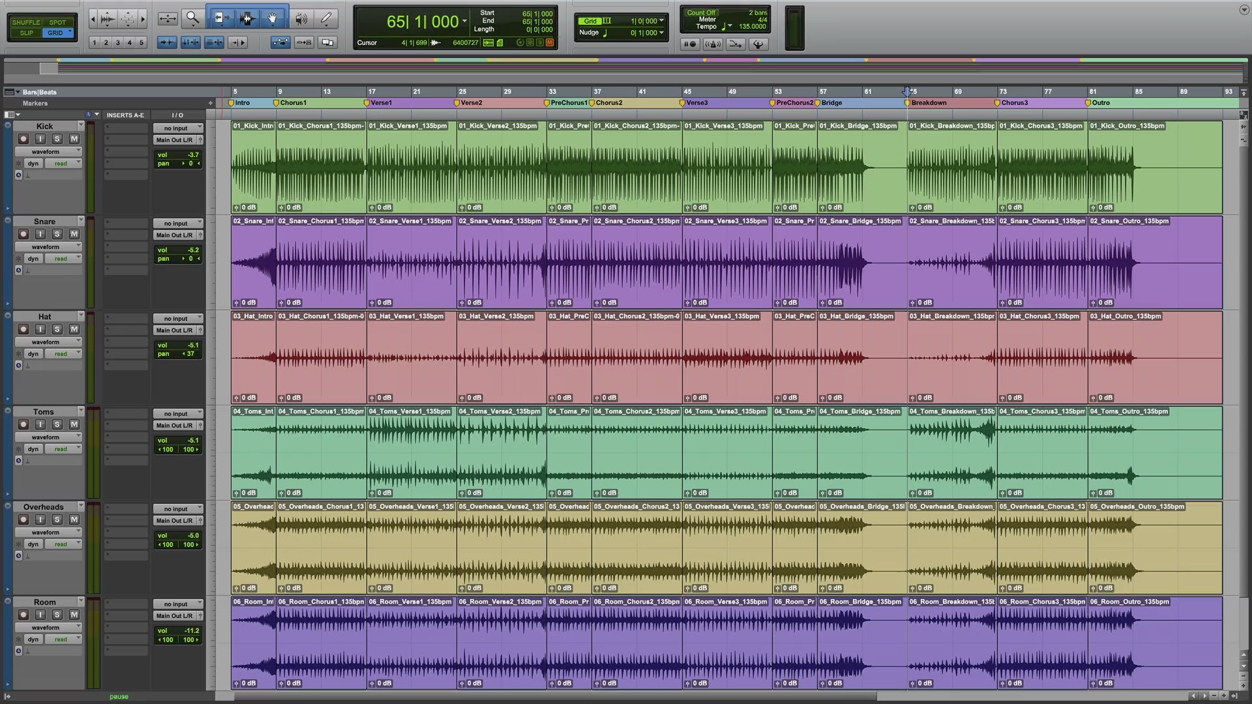Select the Zoomer magnifying glass tool
The height and width of the screenshot is (704, 1252).
(x=192, y=18)
